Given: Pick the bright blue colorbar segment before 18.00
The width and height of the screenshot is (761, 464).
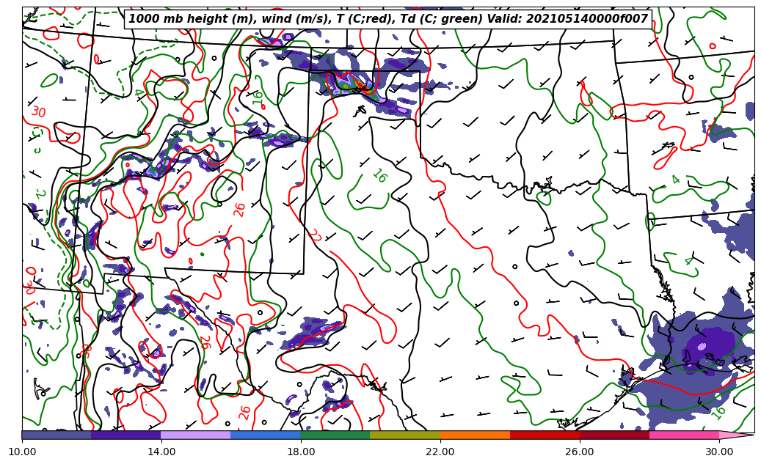Looking at the screenshot, I should [266, 435].
